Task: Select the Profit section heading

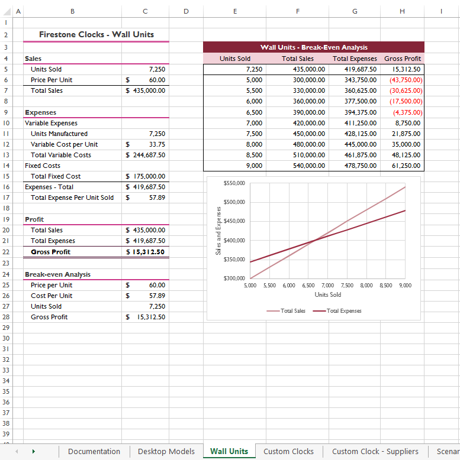Action: point(34,219)
